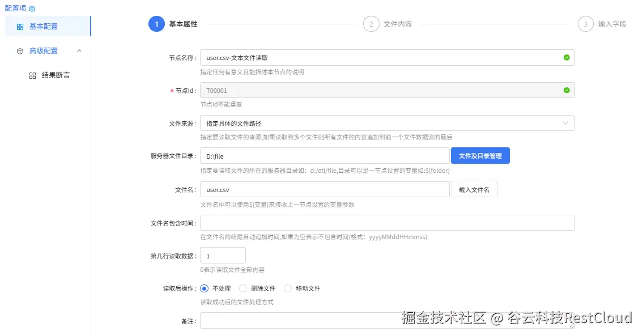The image size is (643, 336).
Task: Select the 删除文件 radio button
Action: 243,288
